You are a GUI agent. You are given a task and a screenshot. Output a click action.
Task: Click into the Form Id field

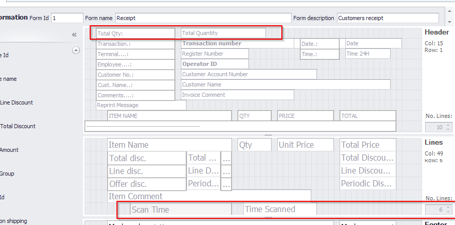pos(67,18)
